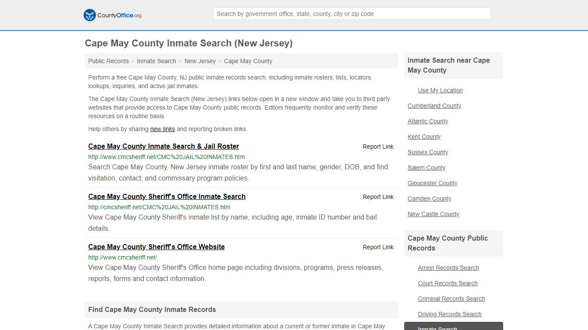This screenshot has height=330, width=588.
Task: Open Inmate Search breadcrumb
Action: pyautogui.click(x=156, y=61)
